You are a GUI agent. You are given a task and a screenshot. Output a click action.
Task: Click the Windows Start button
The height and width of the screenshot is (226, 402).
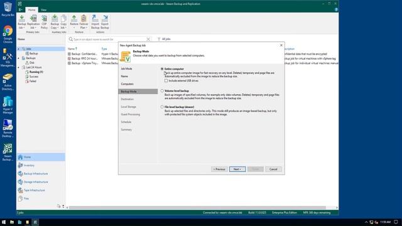[x=4, y=222]
